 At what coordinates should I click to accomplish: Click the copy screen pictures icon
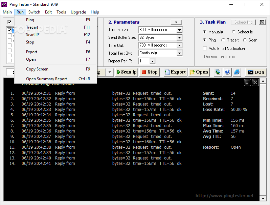coord(218,72)
